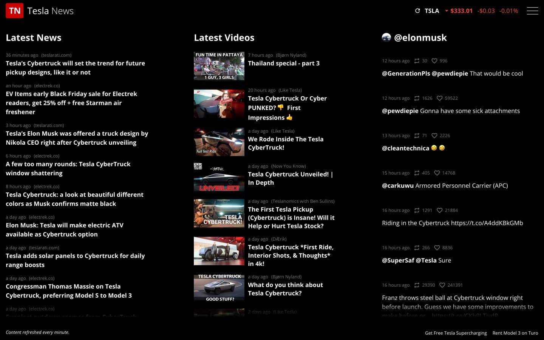Viewport: 544px width, 340px height.
Task: Click What do you think about Cybertruck title
Action: coord(285,289)
